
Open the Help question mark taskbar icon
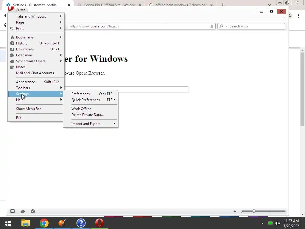(x=81, y=223)
